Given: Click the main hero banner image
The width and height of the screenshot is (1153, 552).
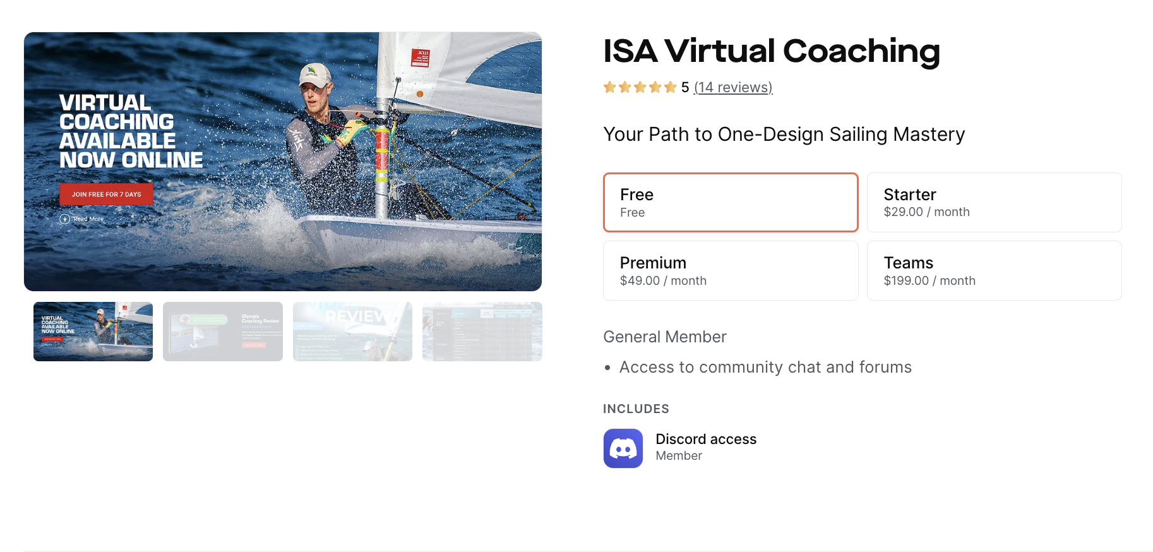Looking at the screenshot, I should click(283, 161).
